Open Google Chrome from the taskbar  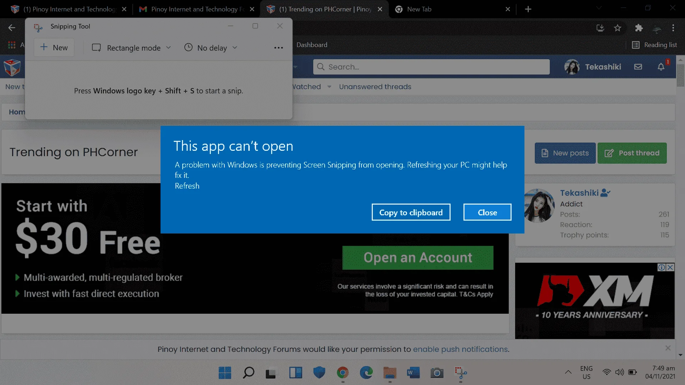click(x=342, y=373)
